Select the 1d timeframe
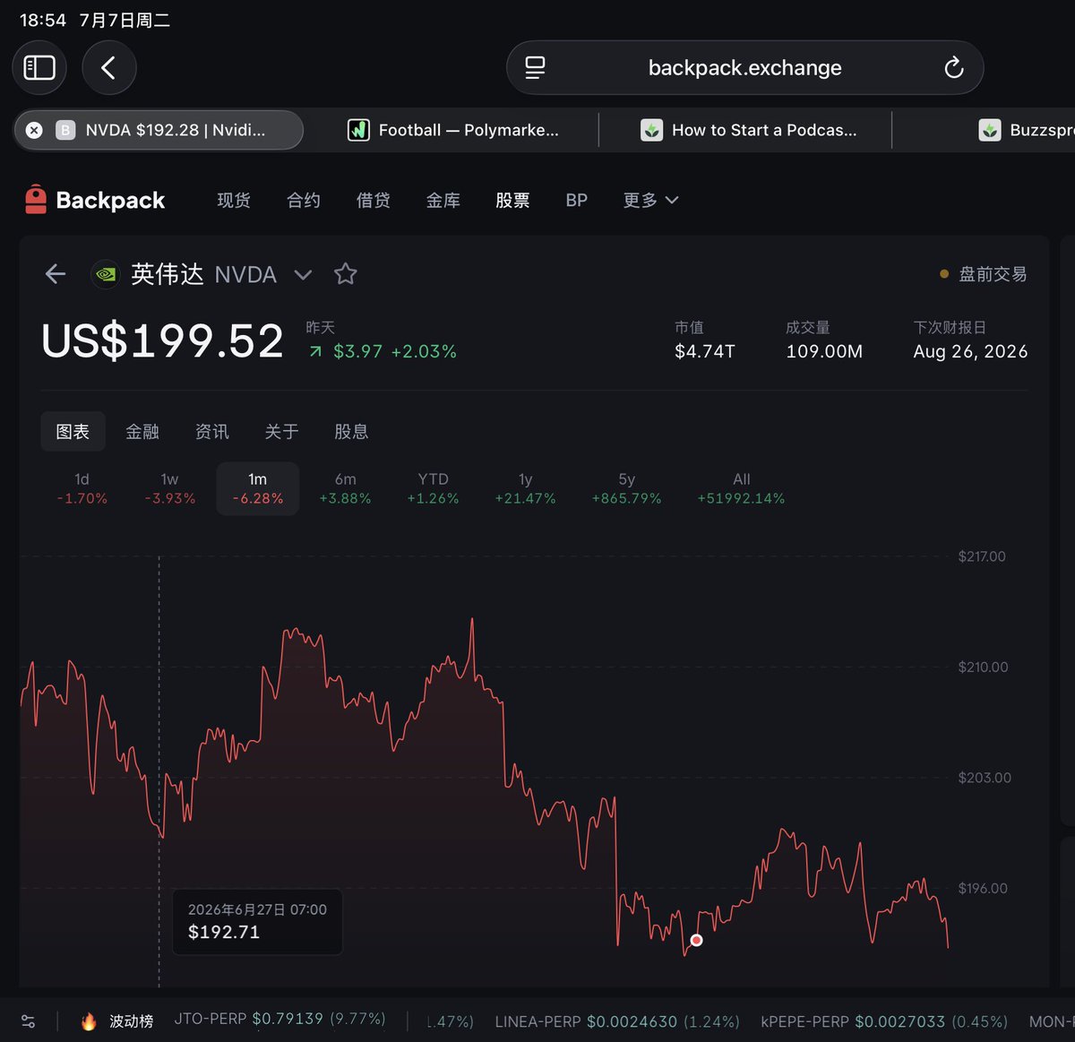This screenshot has height=1042, width=1075. point(82,489)
